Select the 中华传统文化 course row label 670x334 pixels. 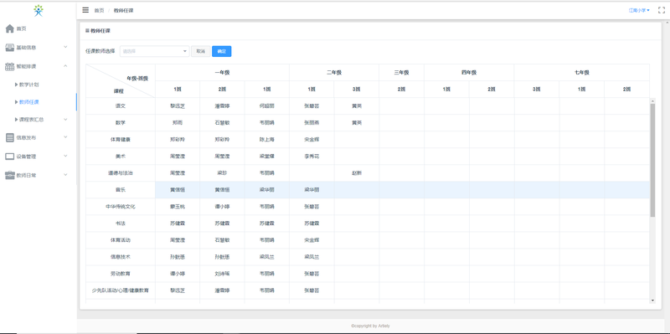[121, 207]
